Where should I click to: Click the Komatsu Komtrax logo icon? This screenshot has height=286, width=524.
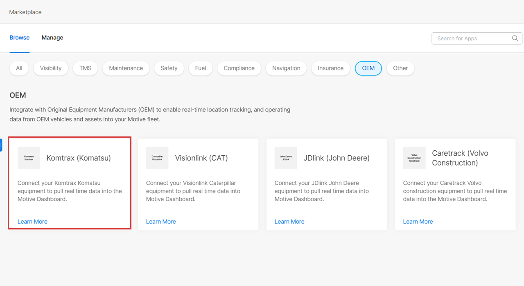(29, 158)
